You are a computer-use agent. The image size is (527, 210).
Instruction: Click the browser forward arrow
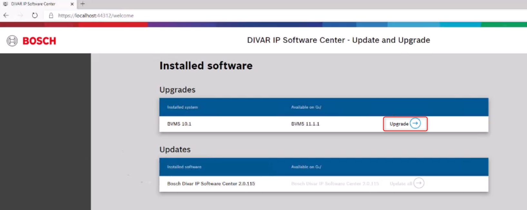20,15
